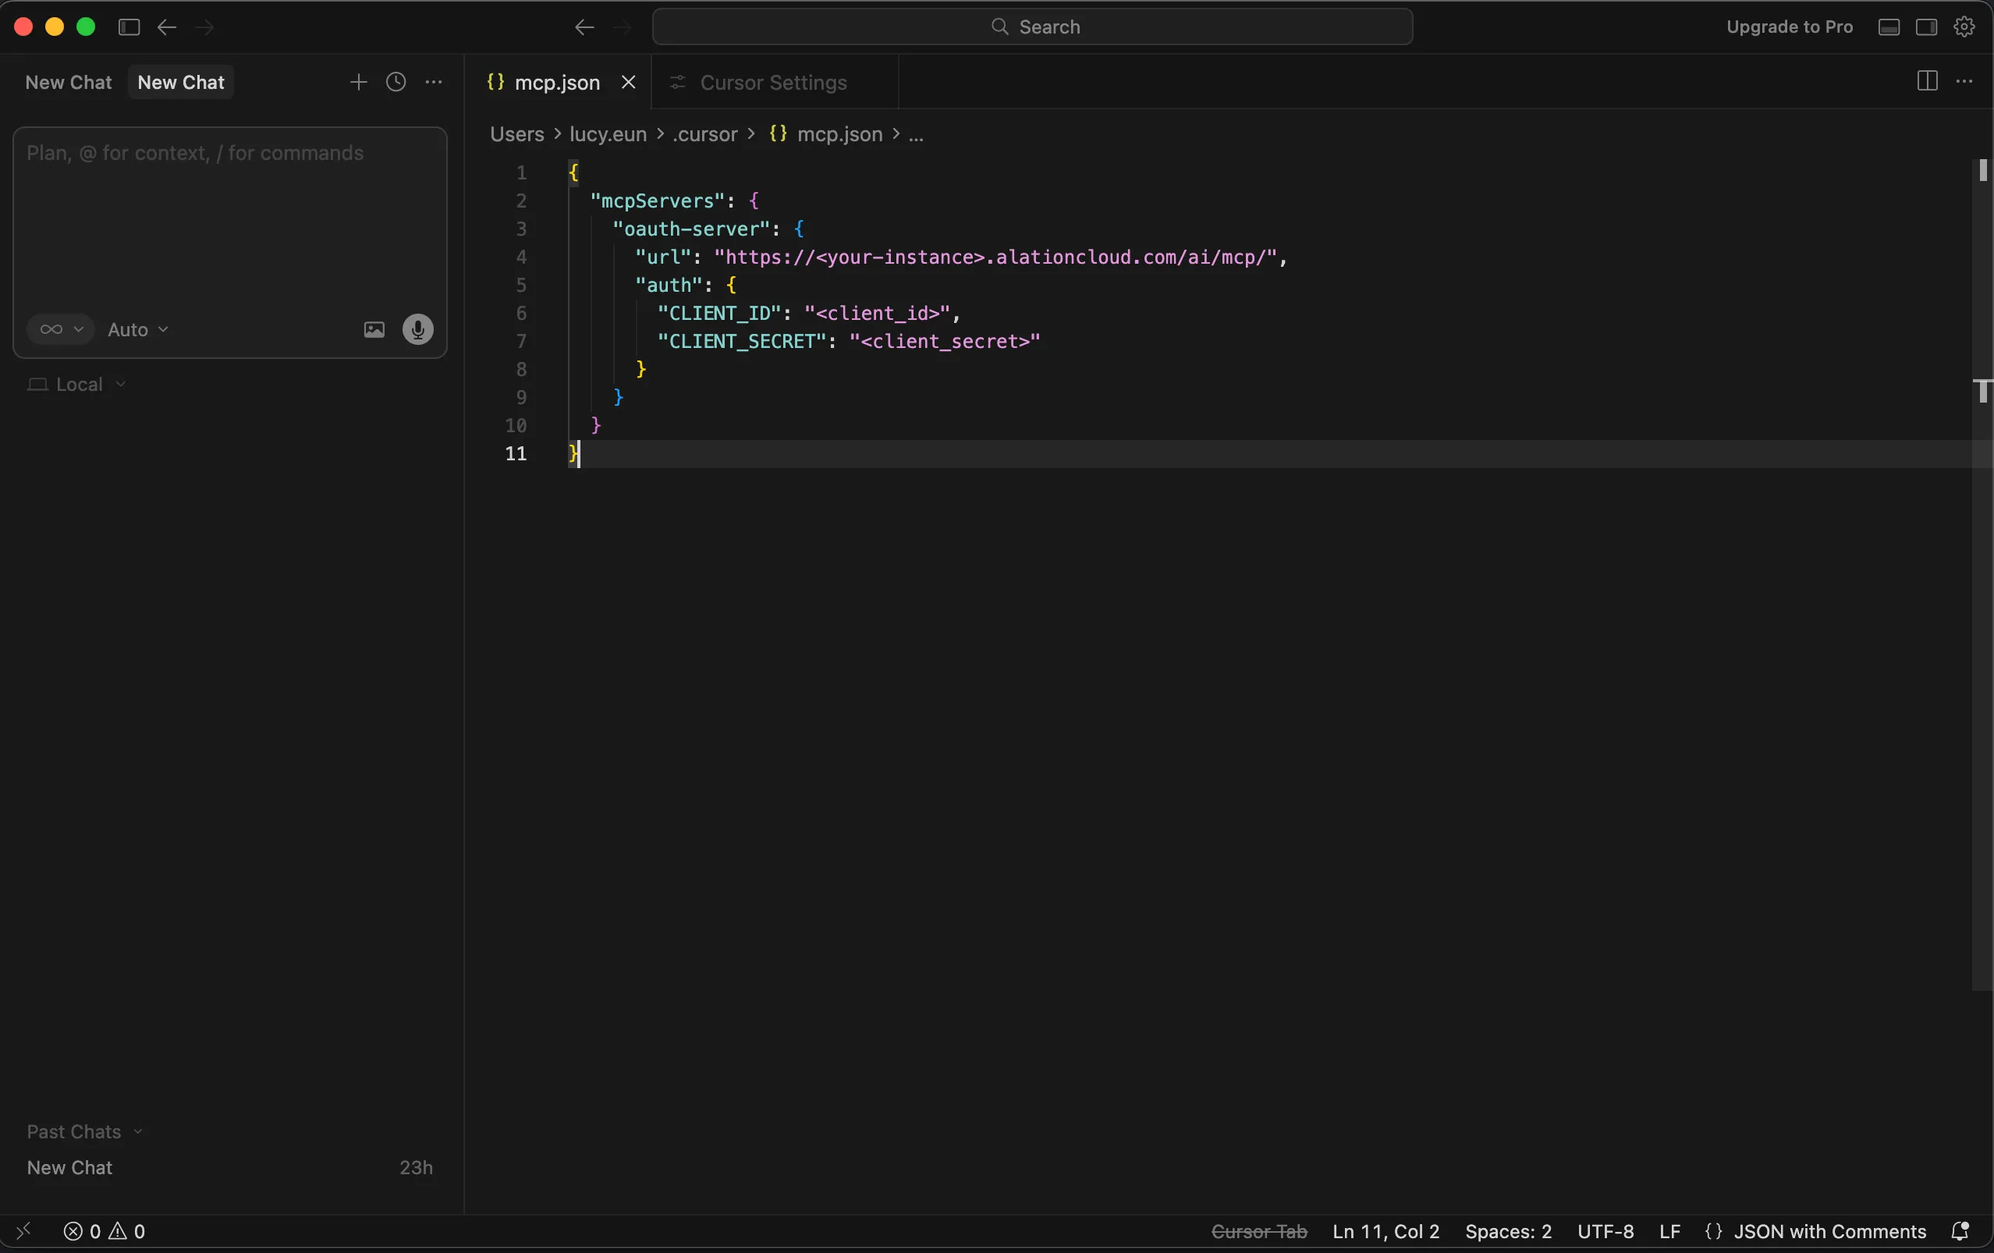The image size is (1994, 1253).
Task: Open a new chat with the plus icon
Action: pyautogui.click(x=359, y=82)
